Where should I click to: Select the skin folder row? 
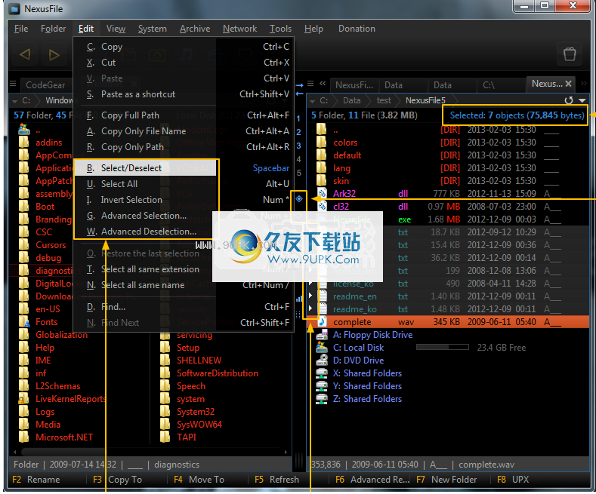pyautogui.click(x=447, y=181)
